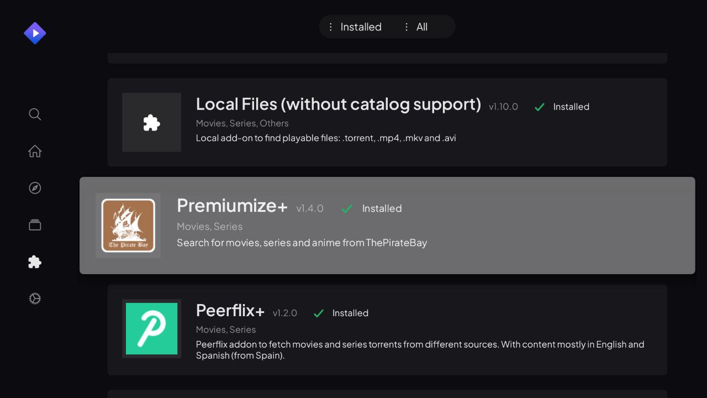Open search from the sidebar
Image resolution: width=707 pixels, height=398 pixels.
34,114
